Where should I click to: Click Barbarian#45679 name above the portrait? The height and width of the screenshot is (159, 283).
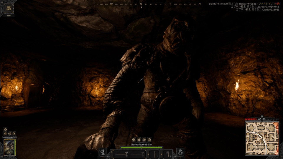point(10,137)
